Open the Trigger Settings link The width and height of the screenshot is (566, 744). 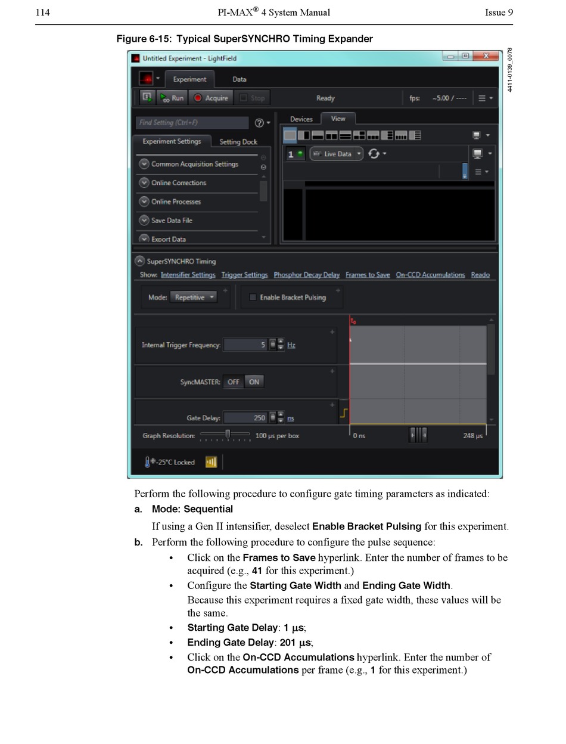244,275
